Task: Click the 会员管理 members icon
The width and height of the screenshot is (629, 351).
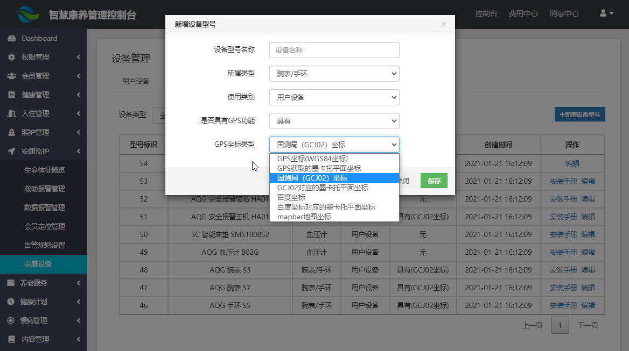Action: click(x=12, y=76)
